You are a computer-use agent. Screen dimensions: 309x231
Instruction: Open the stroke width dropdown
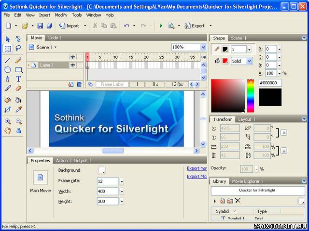click(249, 49)
